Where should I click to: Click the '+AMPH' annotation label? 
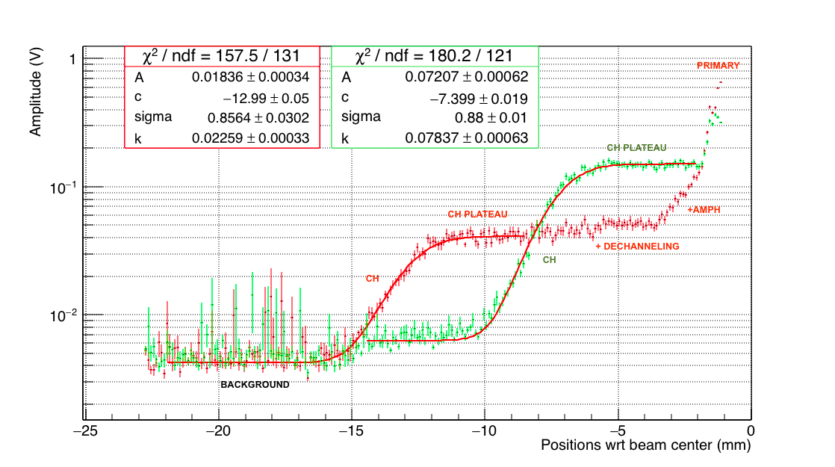704,210
